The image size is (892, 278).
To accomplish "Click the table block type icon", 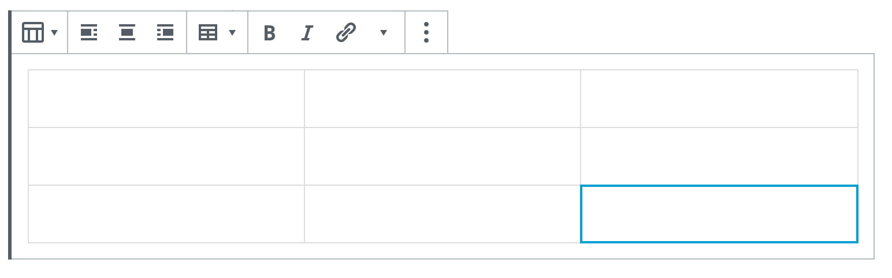I will click(33, 33).
